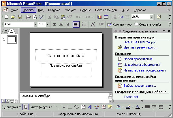
Task: Toggle the Show grid icon
Action: pos(127,17)
